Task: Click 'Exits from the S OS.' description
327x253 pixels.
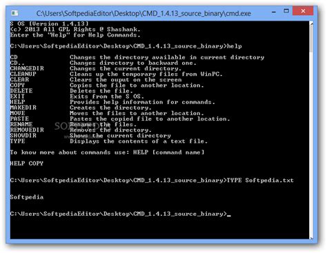Action: click(x=107, y=97)
